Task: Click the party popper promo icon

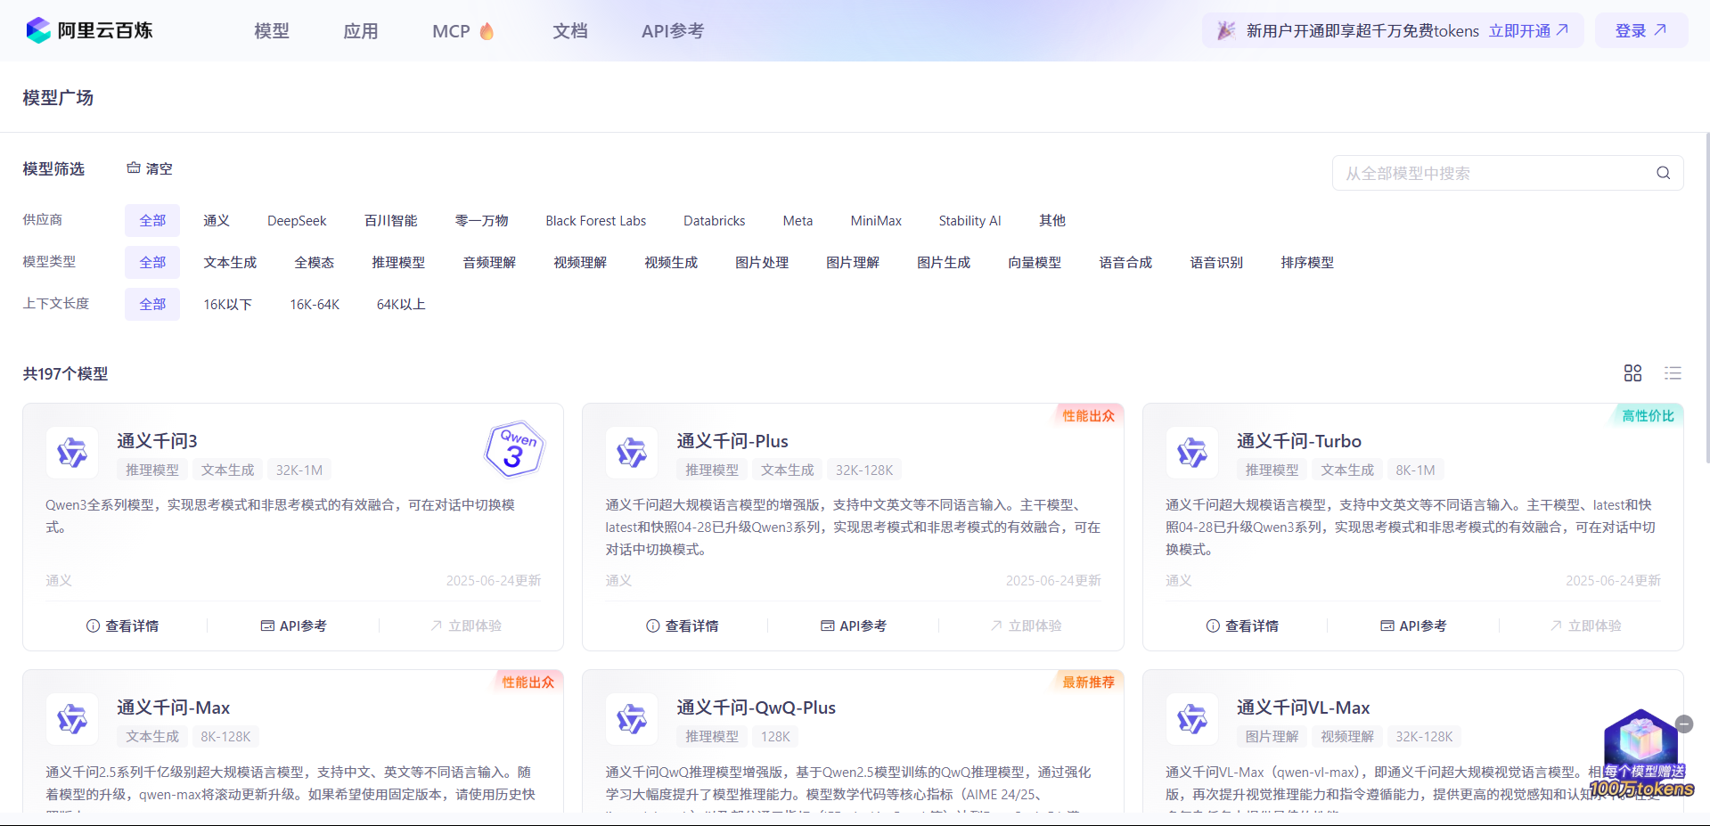Action: 1226,30
